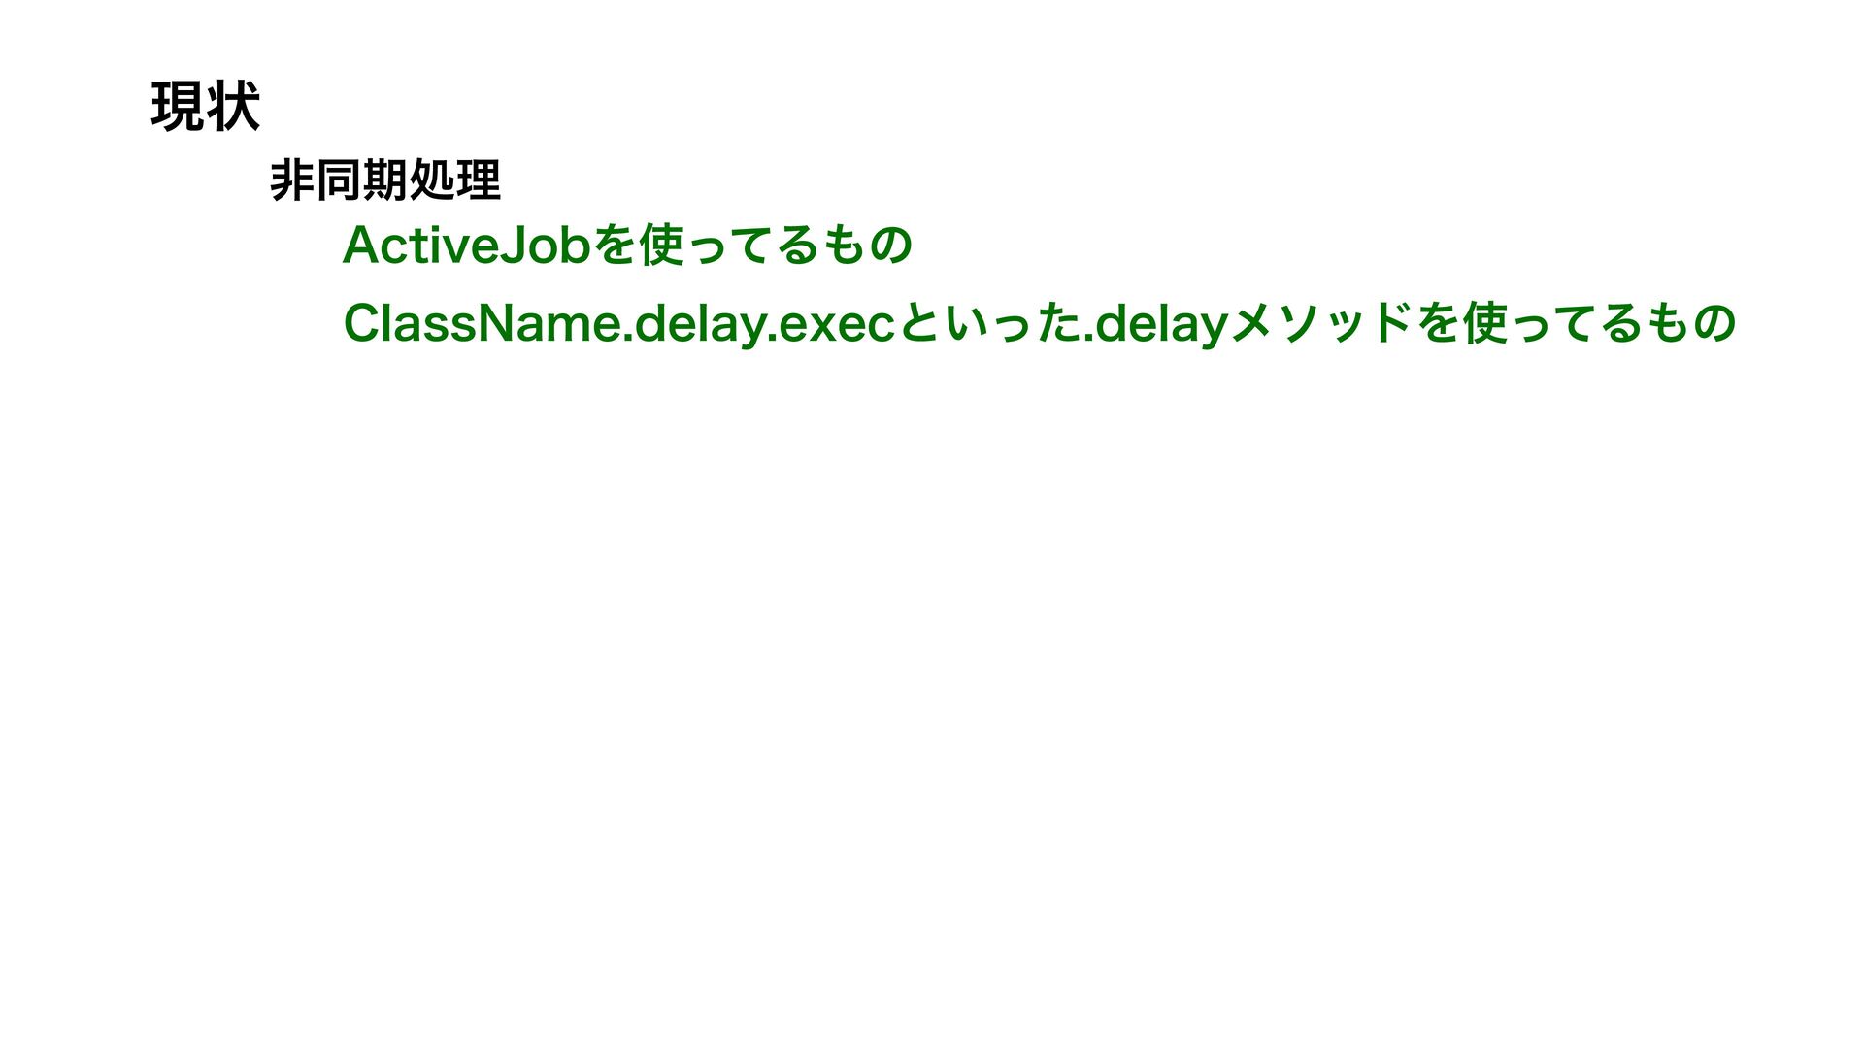This screenshot has height=1048, width=1864.
Task: Click the Active part of ActiveJob
Action: [420, 246]
